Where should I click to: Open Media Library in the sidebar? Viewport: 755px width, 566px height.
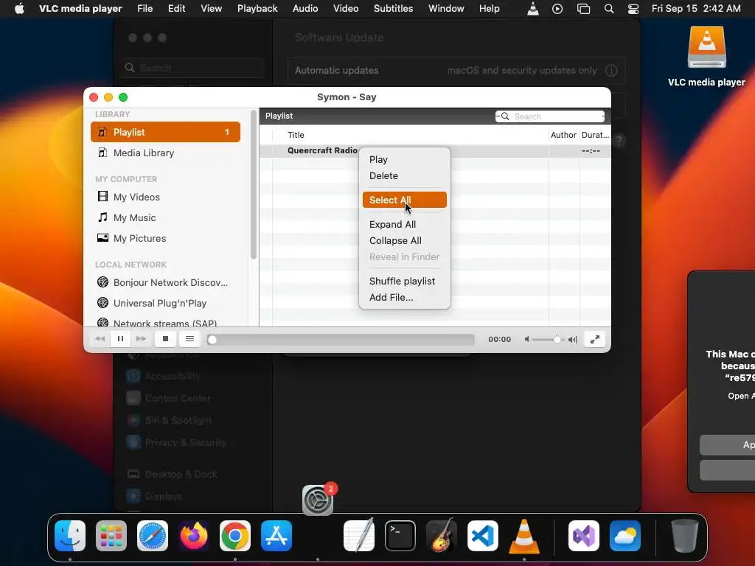coord(165,153)
